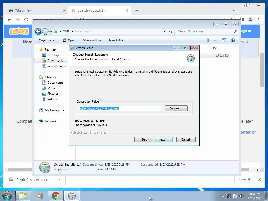
Task: Open the Pictures library
Action: coord(53,94)
